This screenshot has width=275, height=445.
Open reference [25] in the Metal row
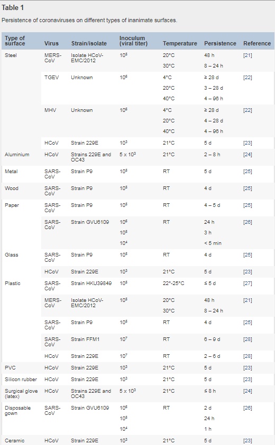(247, 172)
